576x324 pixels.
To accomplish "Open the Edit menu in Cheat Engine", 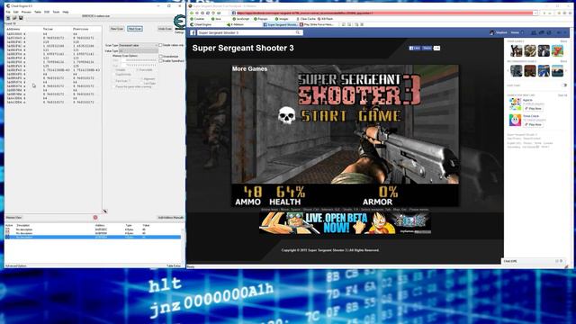I will pos(16,12).
